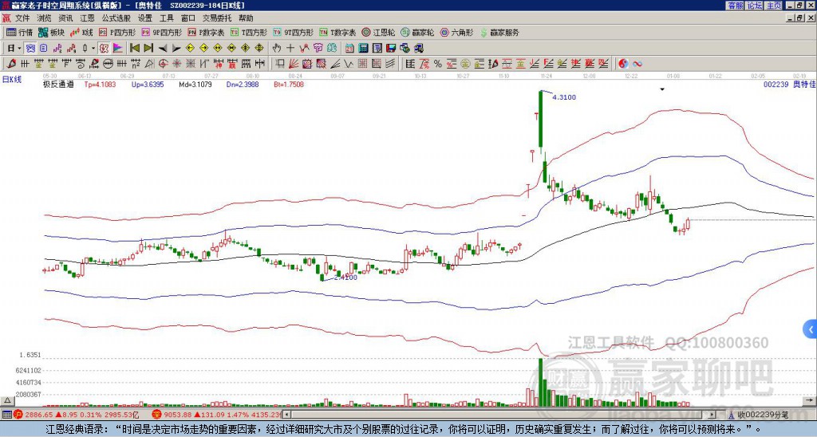Open the P数字表 tool

tap(207, 32)
